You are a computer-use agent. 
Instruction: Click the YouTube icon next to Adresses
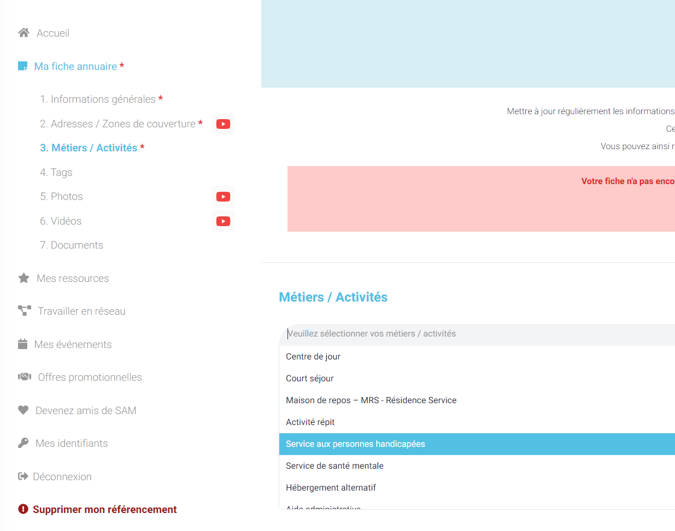point(223,124)
